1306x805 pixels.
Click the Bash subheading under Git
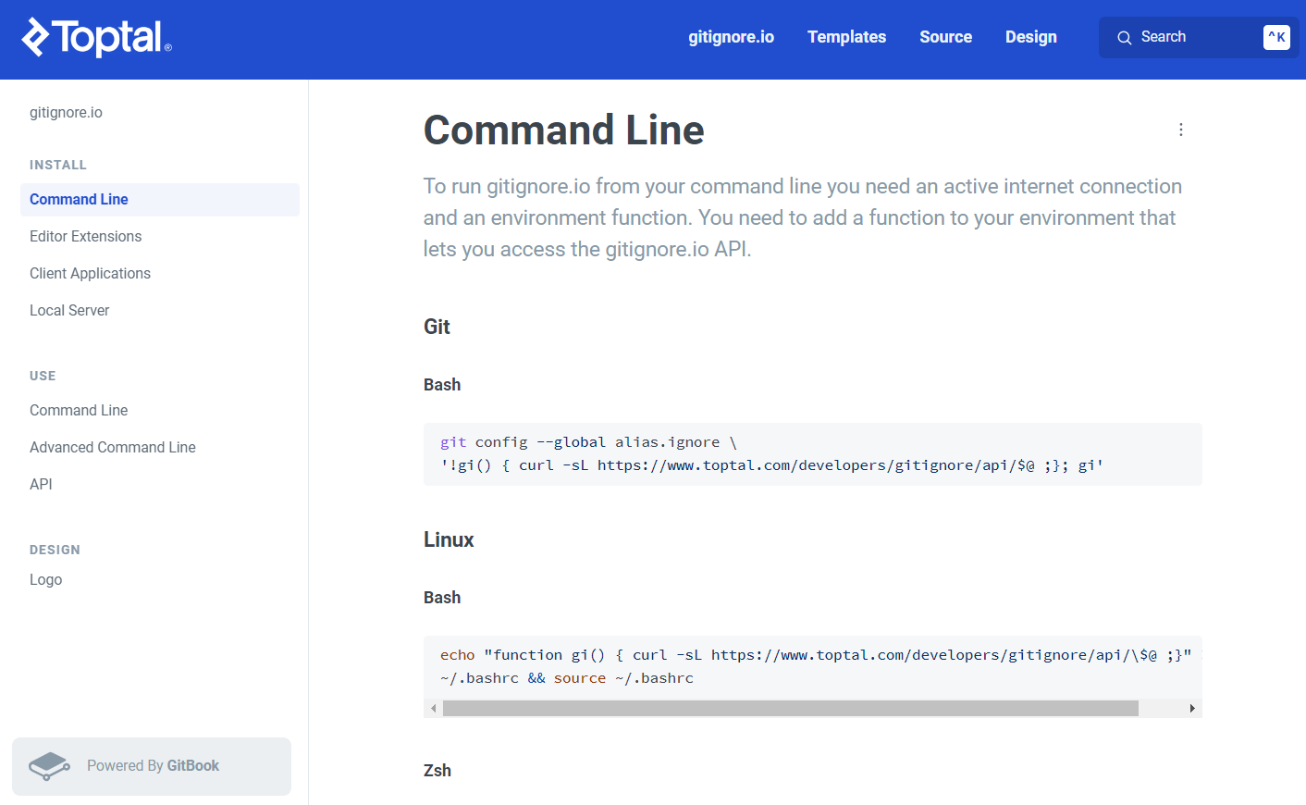click(x=442, y=385)
